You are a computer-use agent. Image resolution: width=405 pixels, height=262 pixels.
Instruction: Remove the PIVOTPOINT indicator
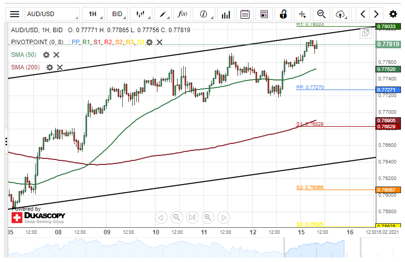[x=159, y=42]
